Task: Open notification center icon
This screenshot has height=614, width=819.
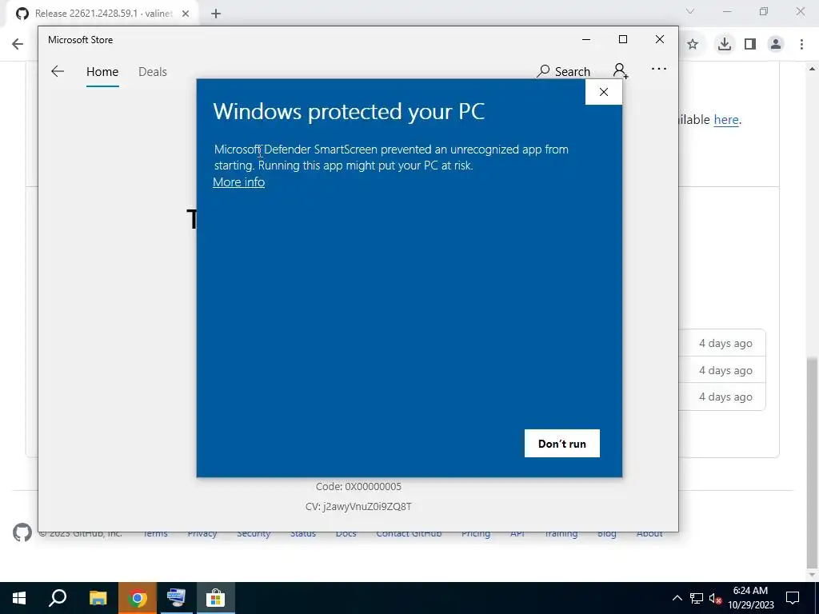Action: click(793, 598)
